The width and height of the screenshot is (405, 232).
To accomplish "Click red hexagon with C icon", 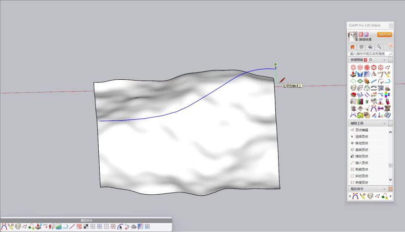I will click(367, 67).
